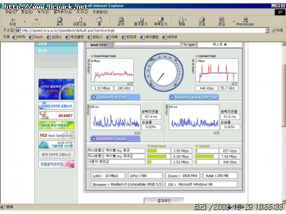Click the Clock 1800 MHz field
The height and width of the screenshot is (214, 286).
tap(182, 176)
